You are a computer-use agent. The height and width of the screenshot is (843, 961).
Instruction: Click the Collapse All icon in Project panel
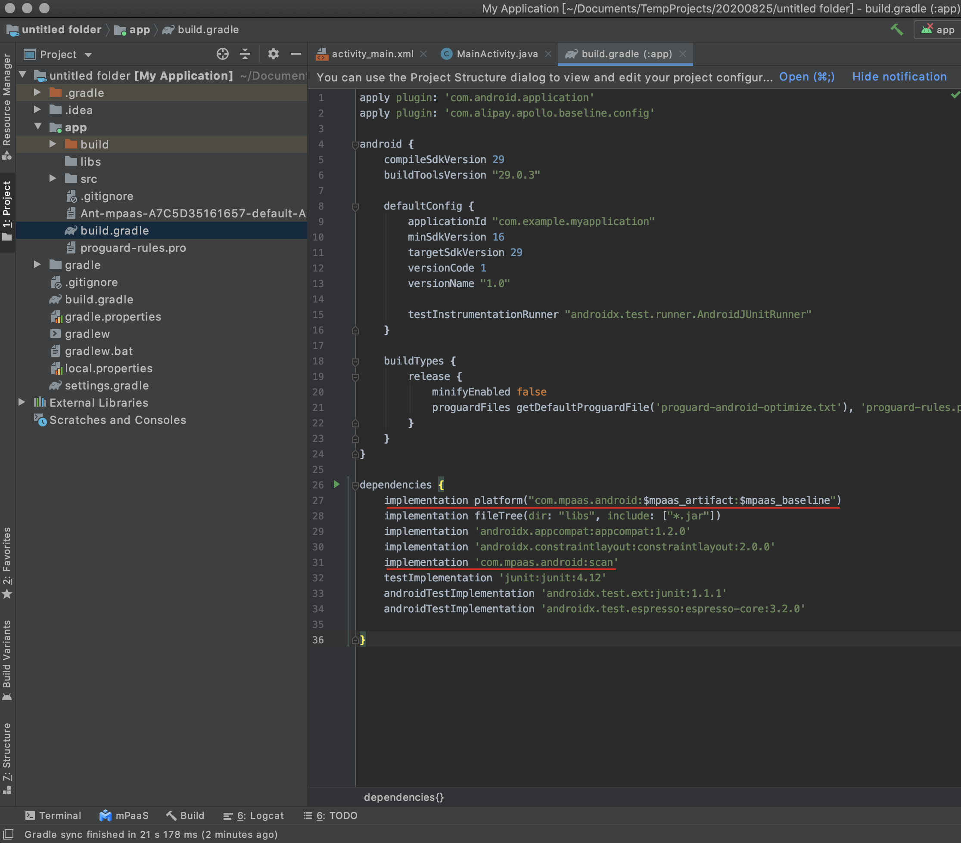click(245, 54)
